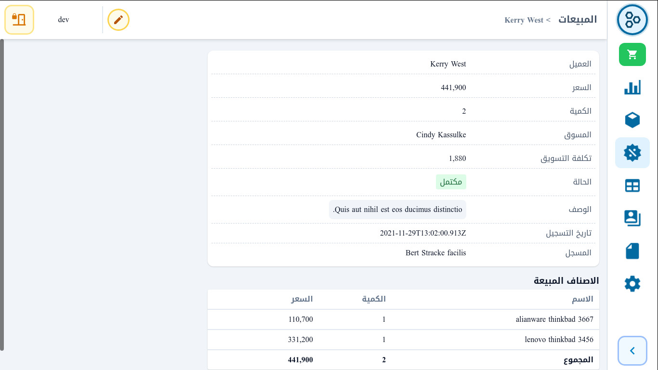Screen dimensions: 658x370
Task: Open the settings gear icon
Action: (x=632, y=284)
